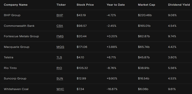
Task: Open the SUN ticker link
Action: [x=60, y=79]
